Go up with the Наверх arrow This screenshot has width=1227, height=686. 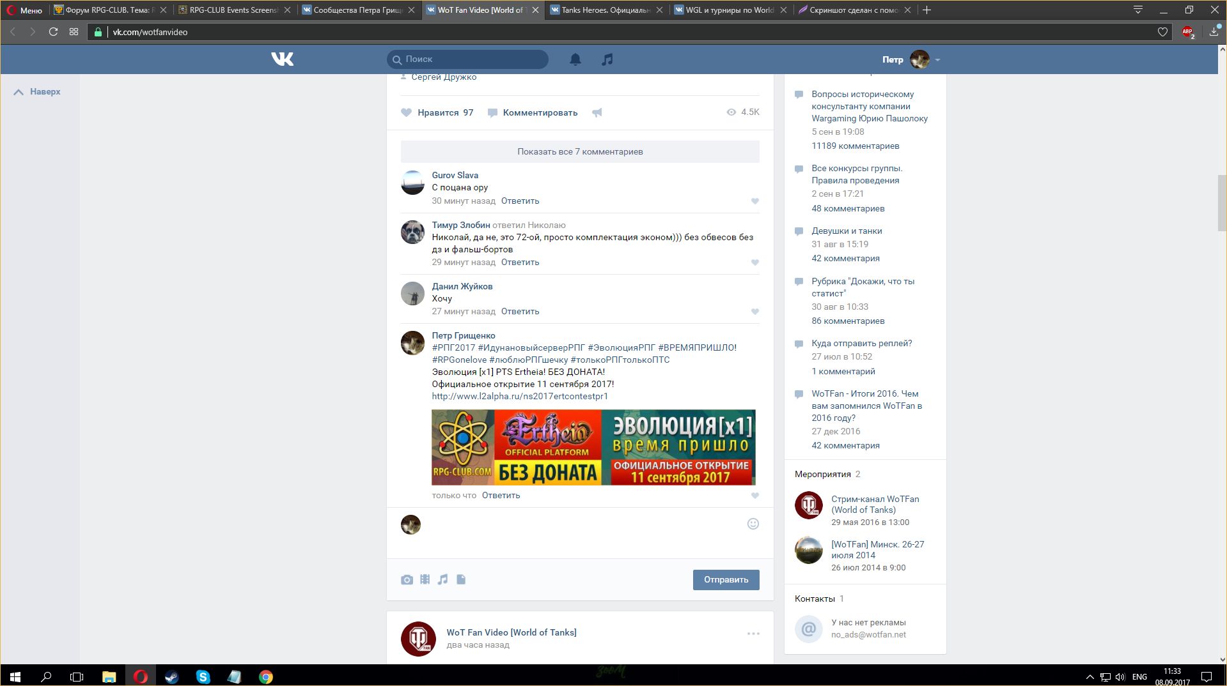click(37, 92)
